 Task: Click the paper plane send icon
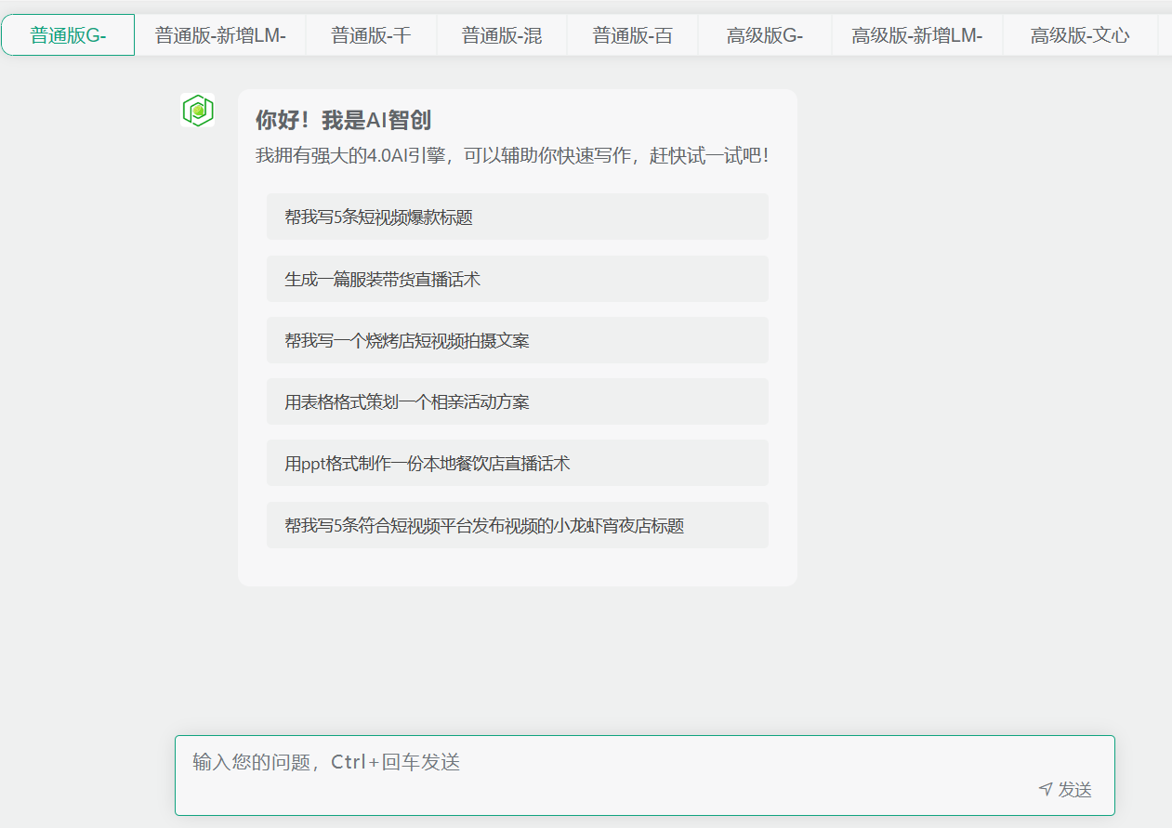1046,789
